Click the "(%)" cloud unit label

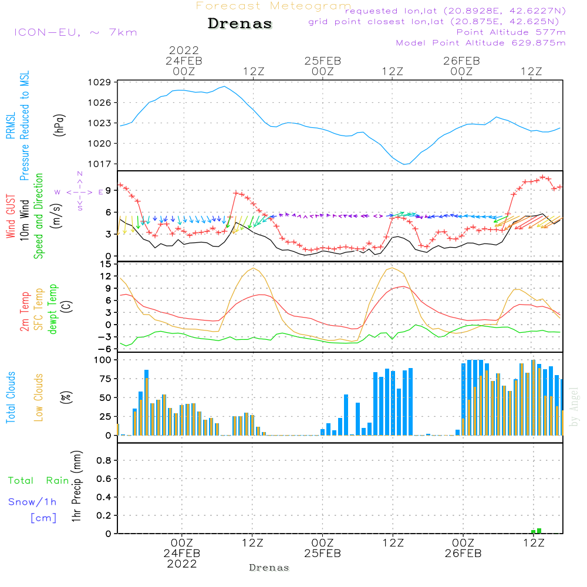[x=66, y=397]
